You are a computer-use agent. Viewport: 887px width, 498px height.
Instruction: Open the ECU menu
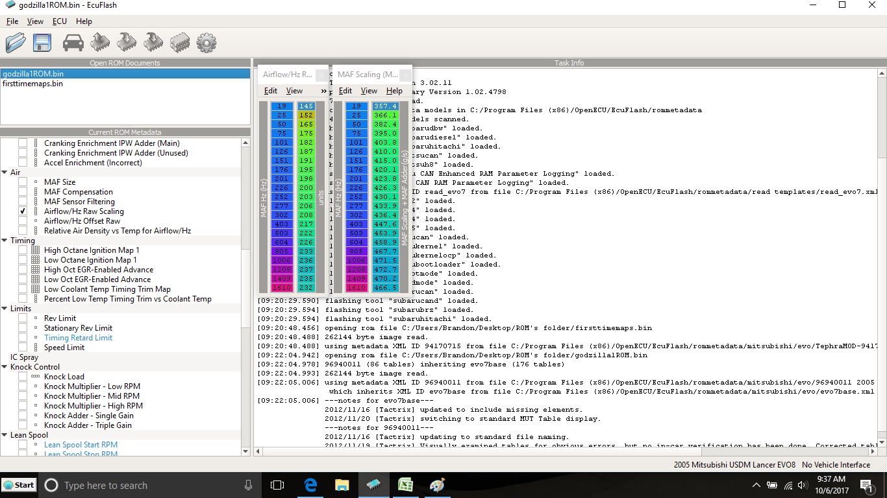pos(59,21)
